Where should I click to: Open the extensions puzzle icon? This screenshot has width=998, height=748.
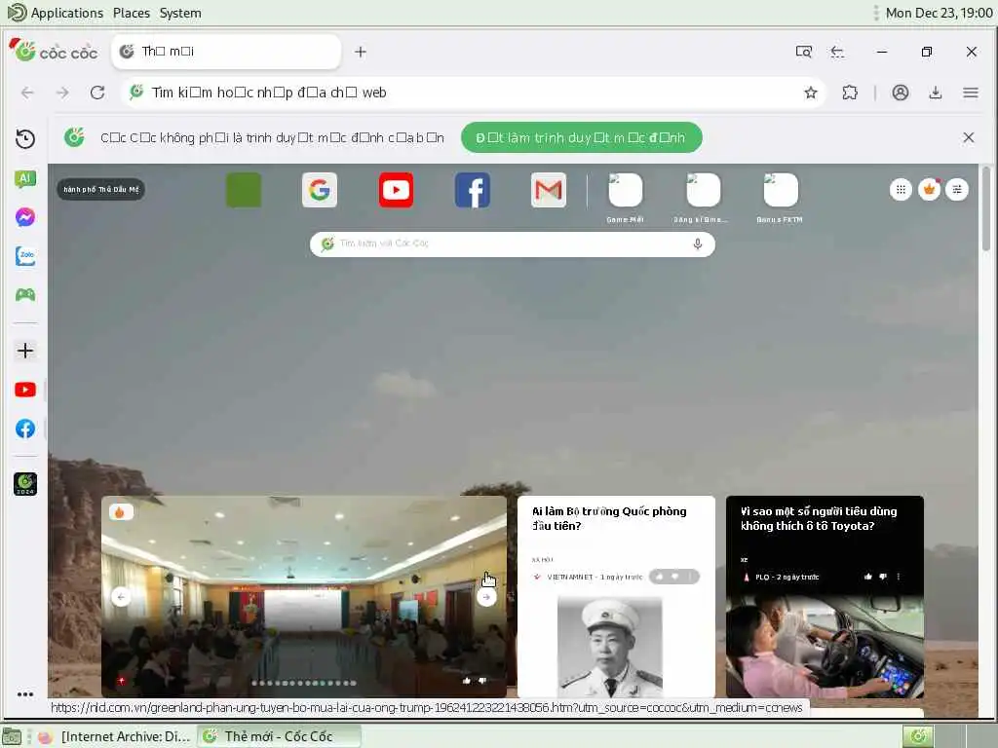point(850,93)
